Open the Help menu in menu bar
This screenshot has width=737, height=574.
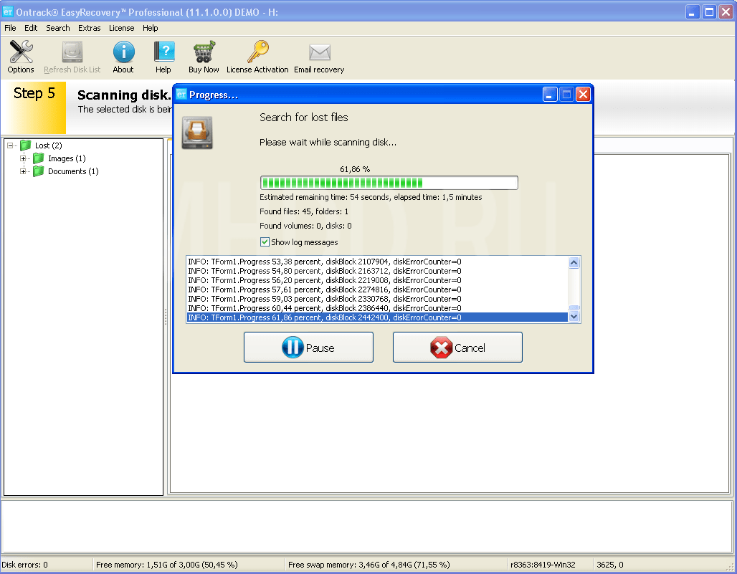[151, 28]
